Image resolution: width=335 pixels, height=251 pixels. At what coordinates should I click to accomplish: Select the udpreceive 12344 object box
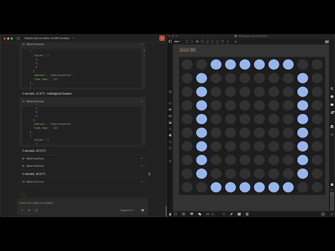[x=187, y=50]
